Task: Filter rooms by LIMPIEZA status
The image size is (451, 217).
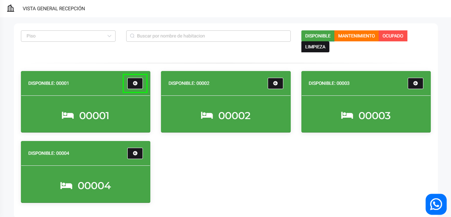Action: coord(315,47)
